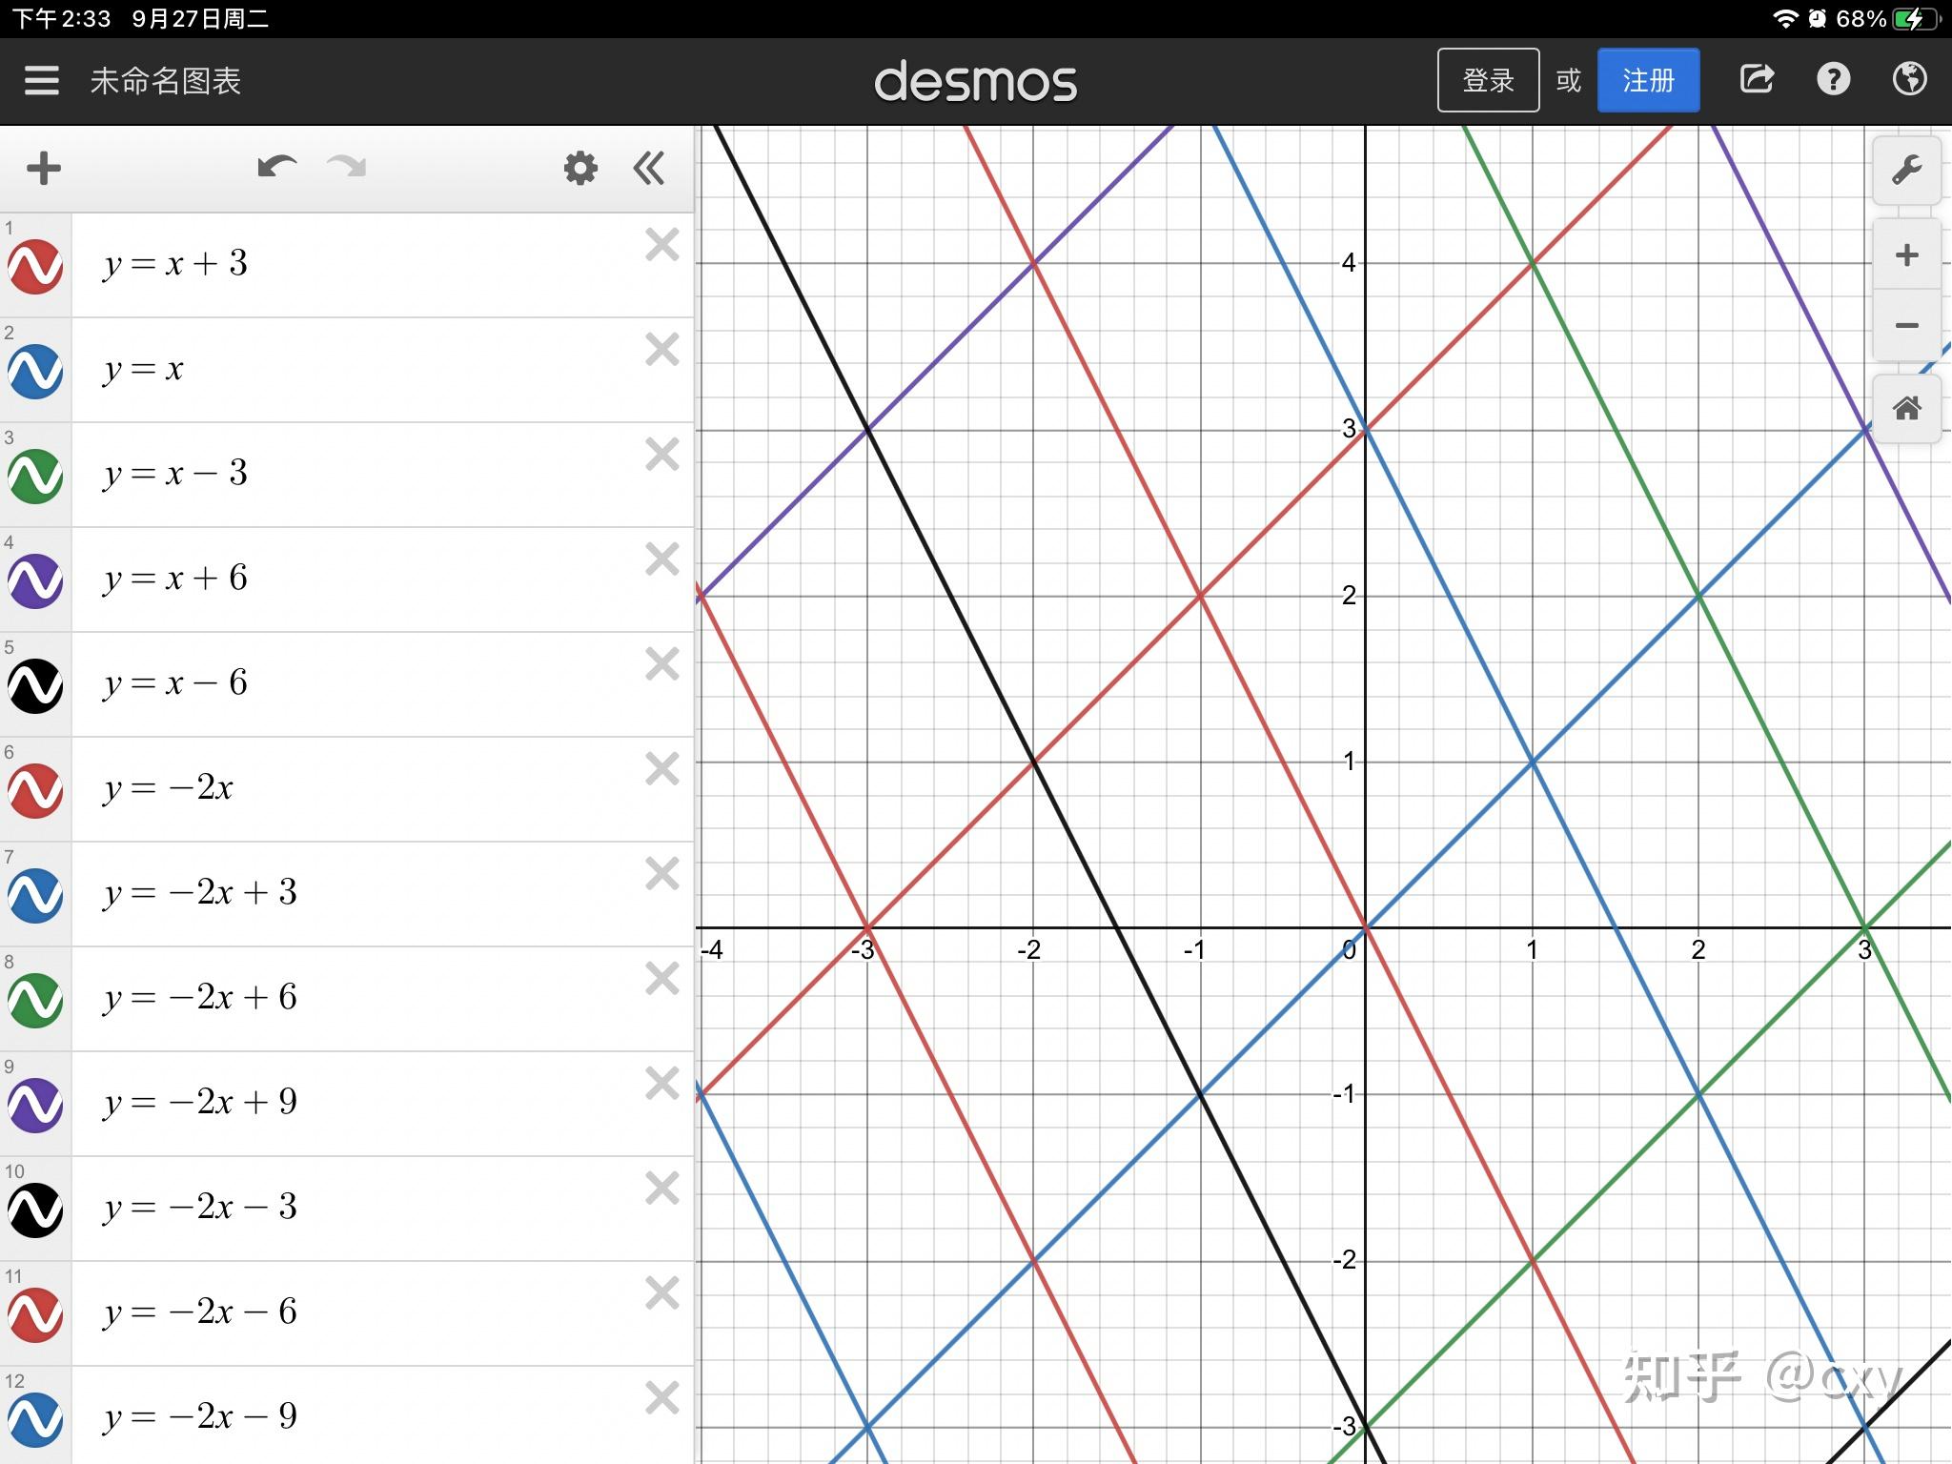The image size is (1952, 1464).
Task: Open expression list settings gear
Action: [580, 169]
